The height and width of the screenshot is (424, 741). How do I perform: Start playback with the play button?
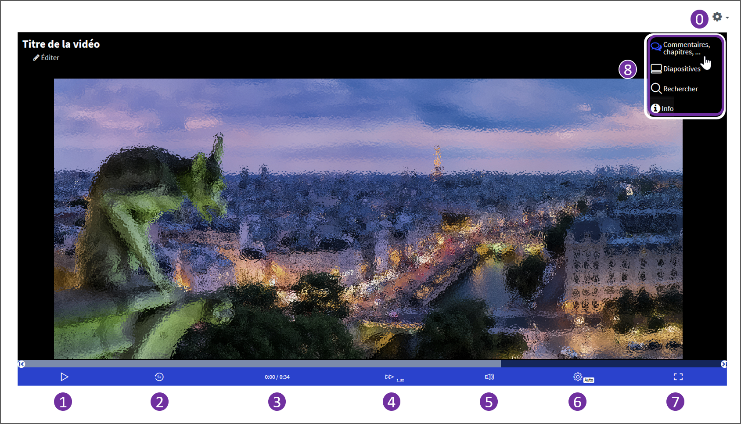pyautogui.click(x=64, y=377)
